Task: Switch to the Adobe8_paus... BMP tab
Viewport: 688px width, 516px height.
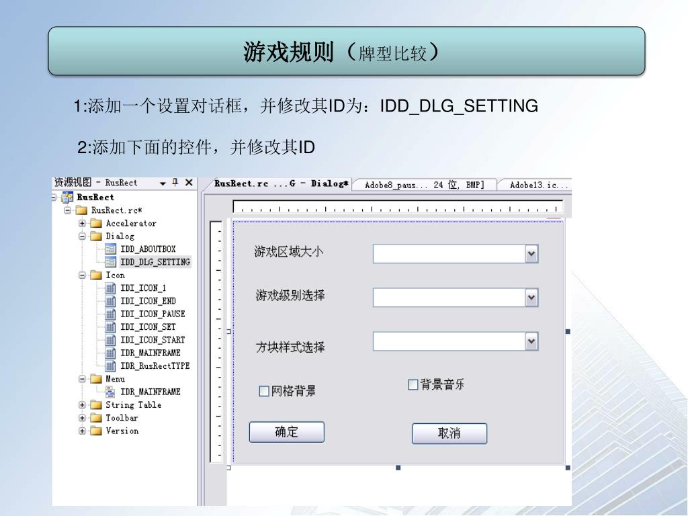Action: tap(425, 185)
